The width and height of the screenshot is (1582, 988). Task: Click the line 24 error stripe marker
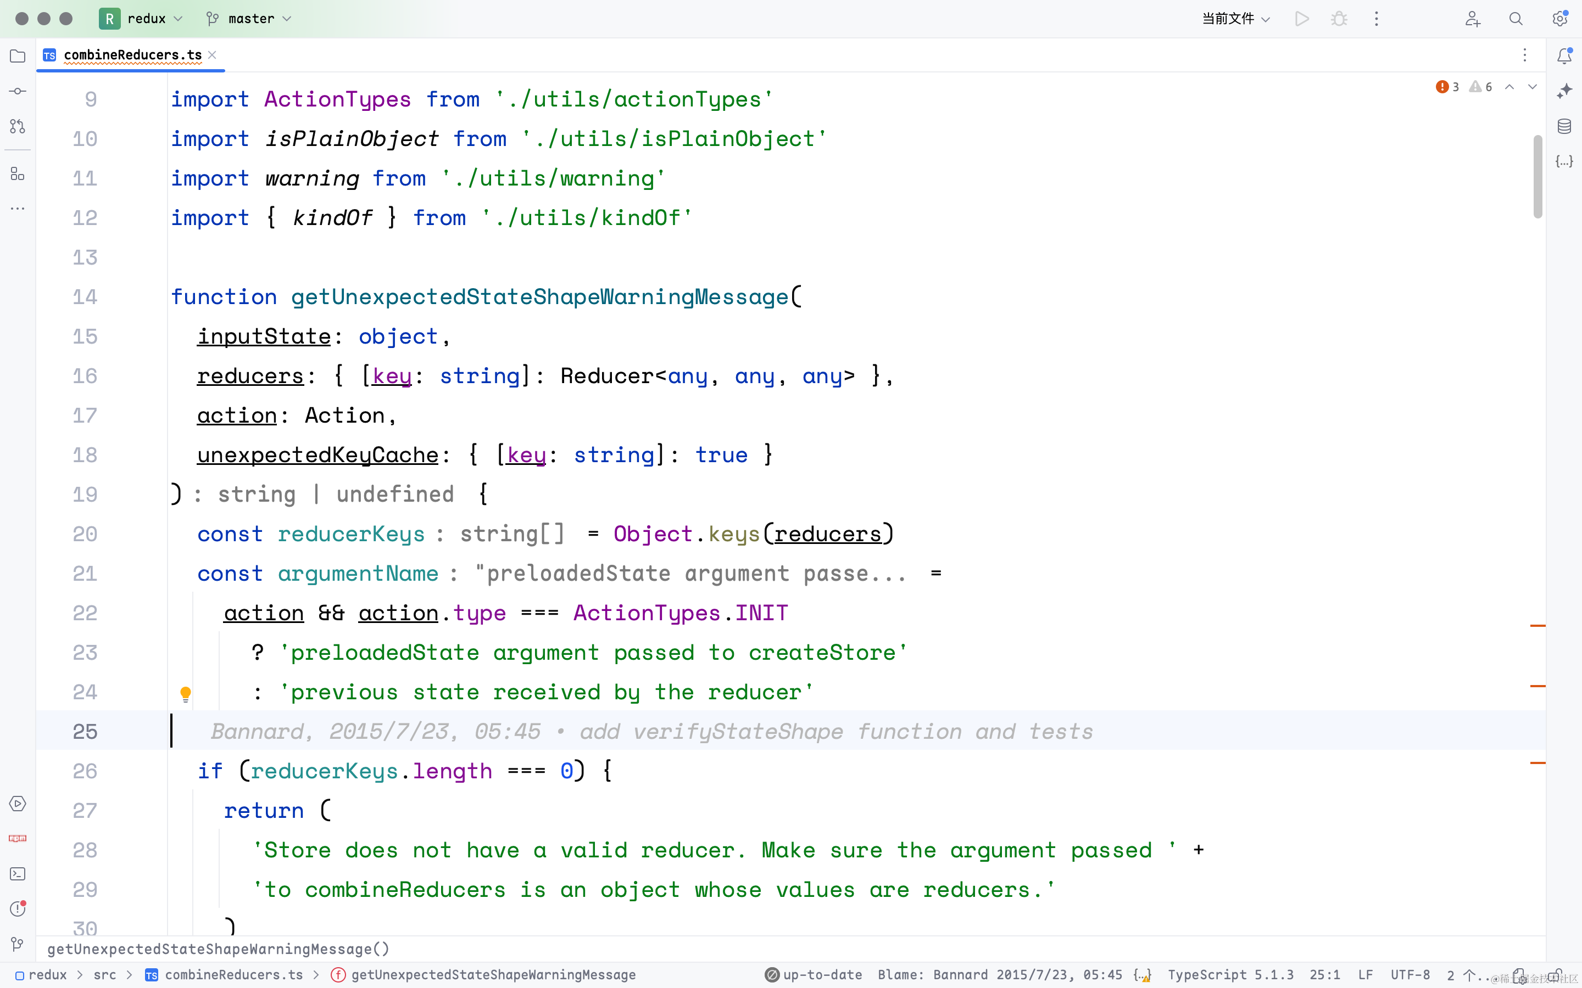tap(1538, 686)
